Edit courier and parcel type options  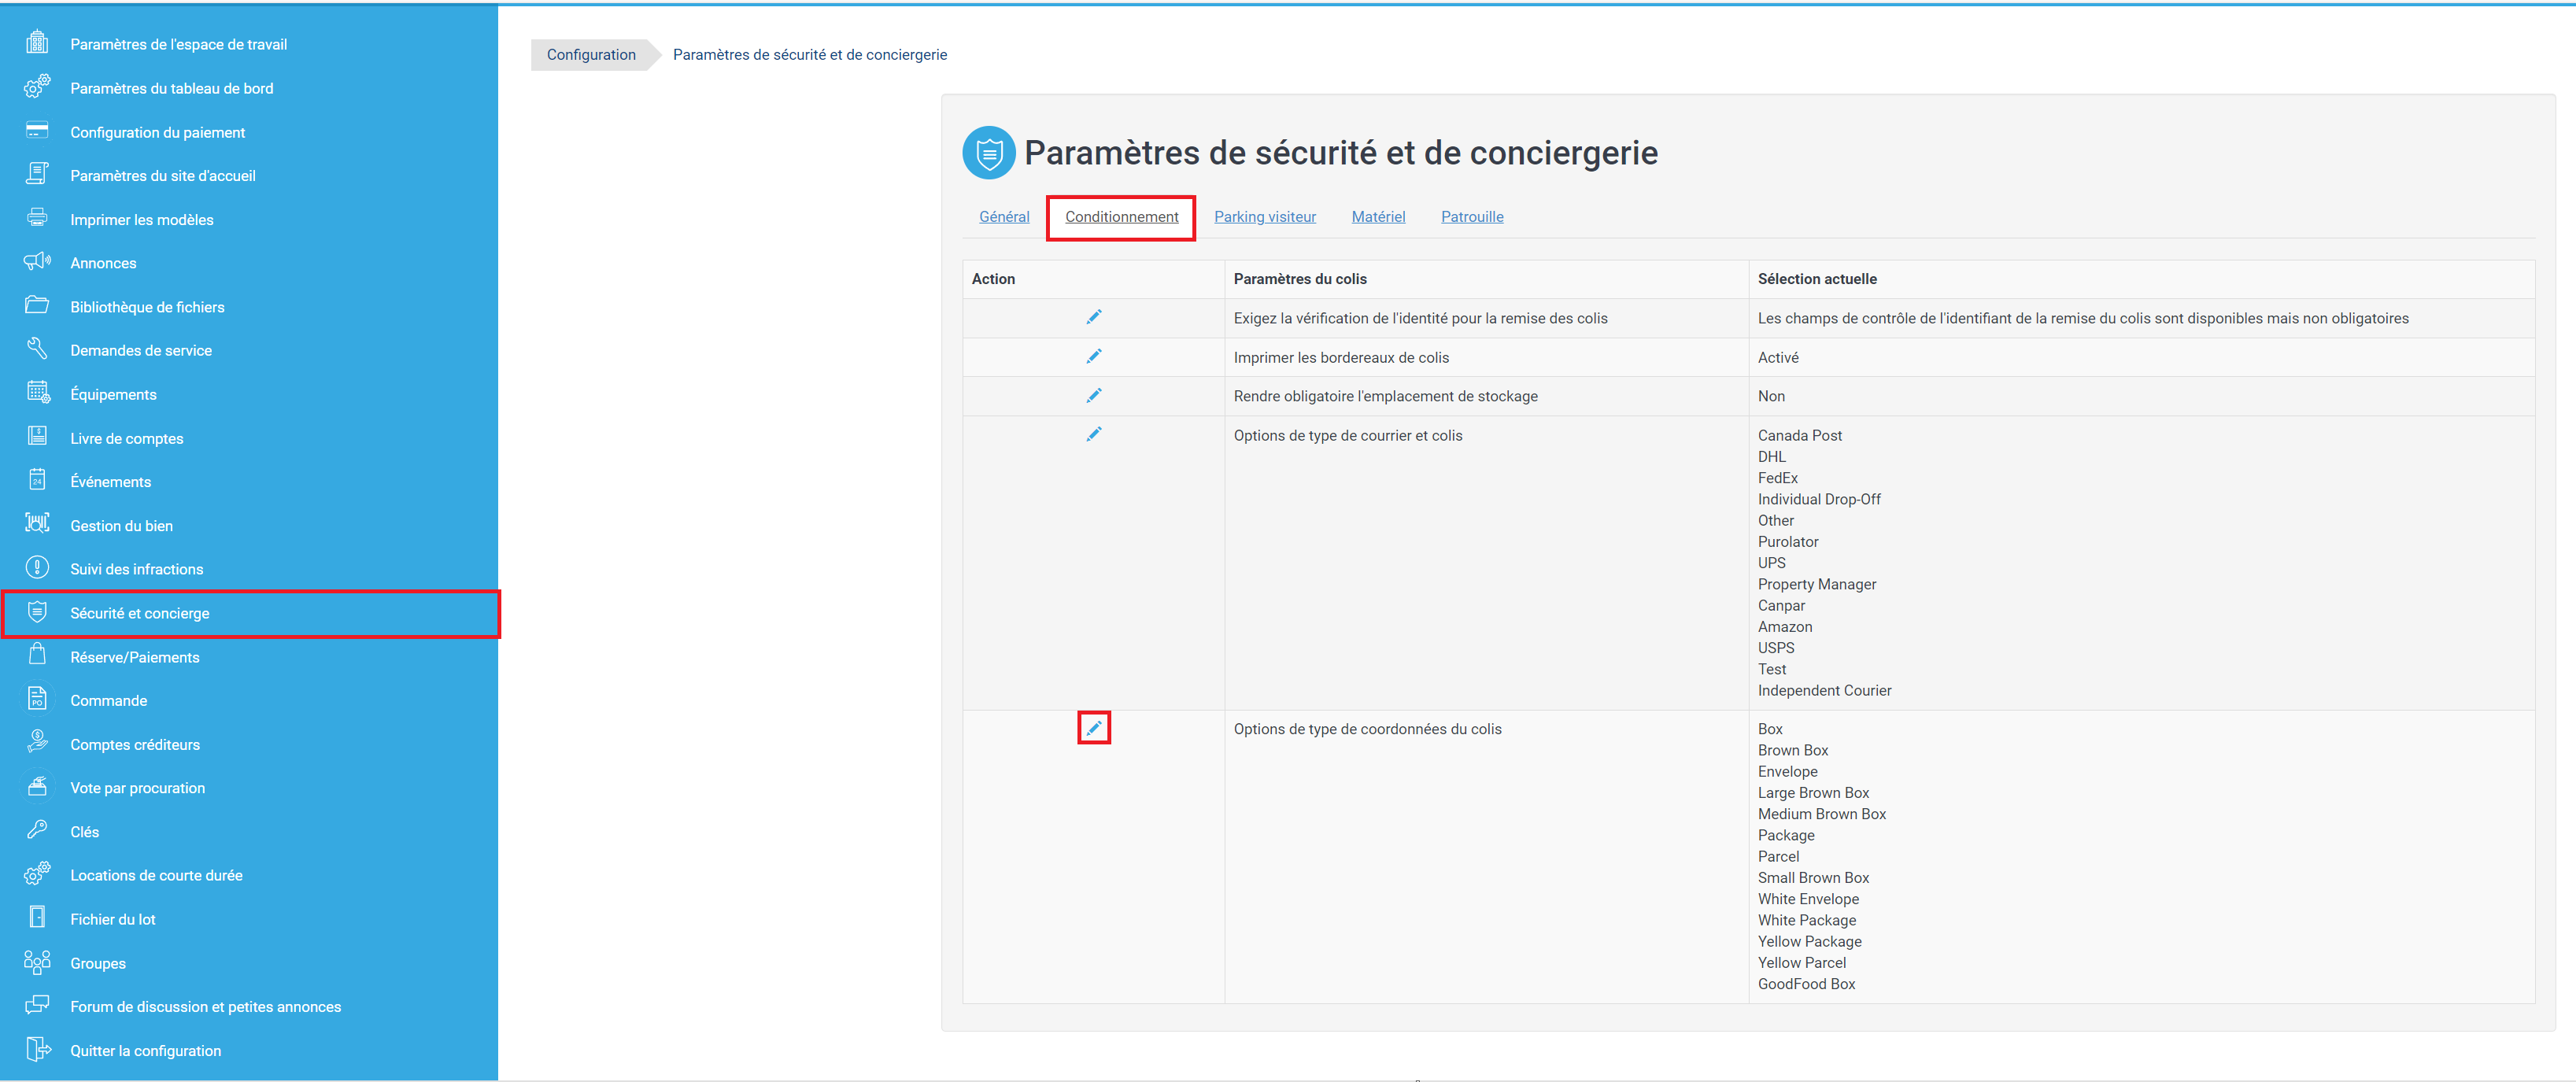point(1094,434)
